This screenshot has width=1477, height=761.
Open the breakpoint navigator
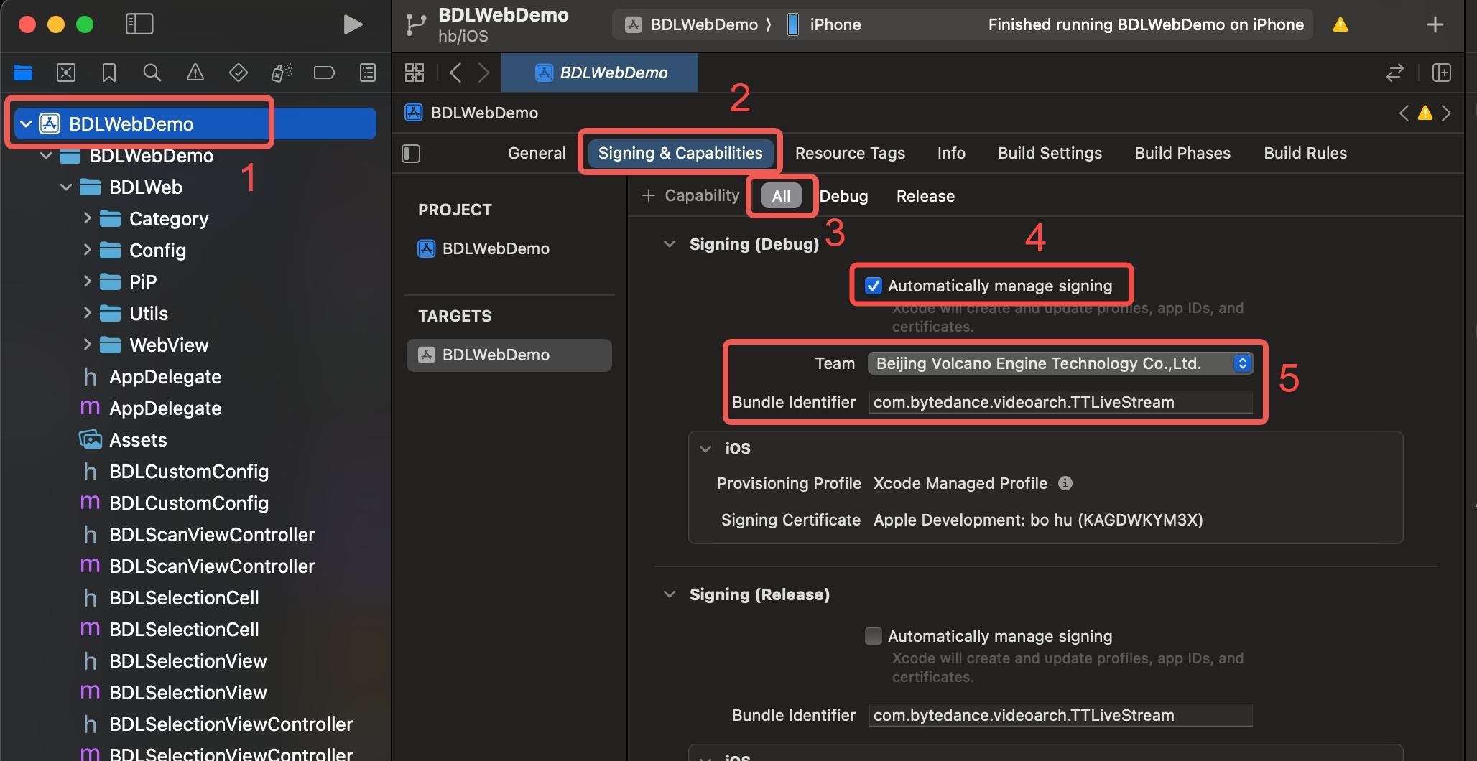325,73
